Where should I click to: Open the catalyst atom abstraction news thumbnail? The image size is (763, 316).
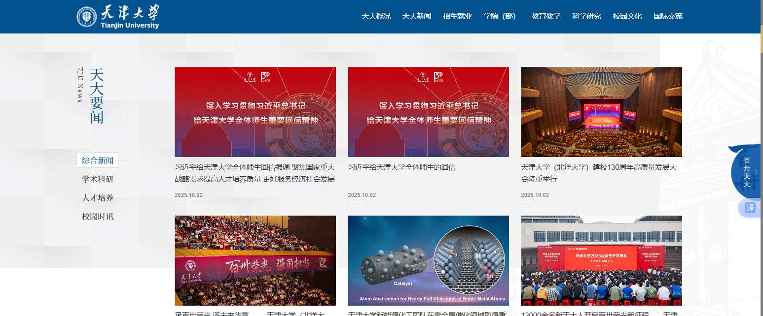tap(428, 260)
